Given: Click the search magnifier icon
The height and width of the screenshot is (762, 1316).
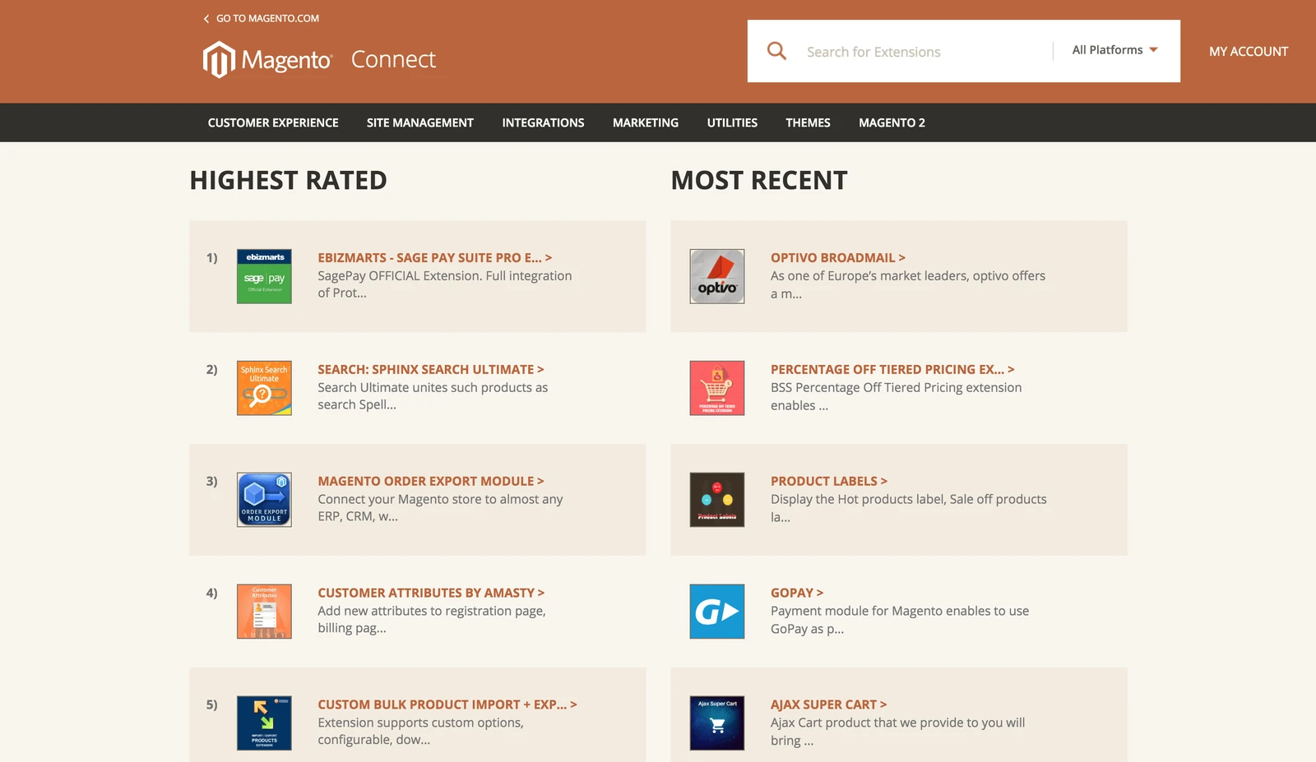Looking at the screenshot, I should click(776, 51).
